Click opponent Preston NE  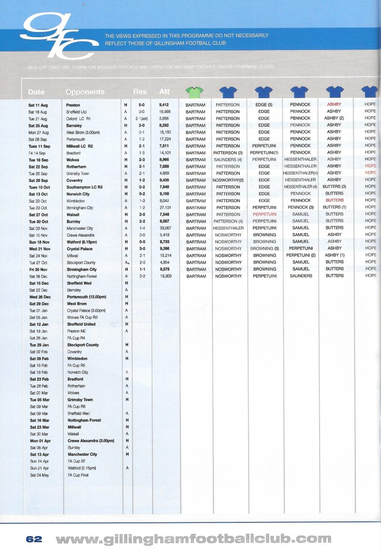pyautogui.click(x=76, y=331)
